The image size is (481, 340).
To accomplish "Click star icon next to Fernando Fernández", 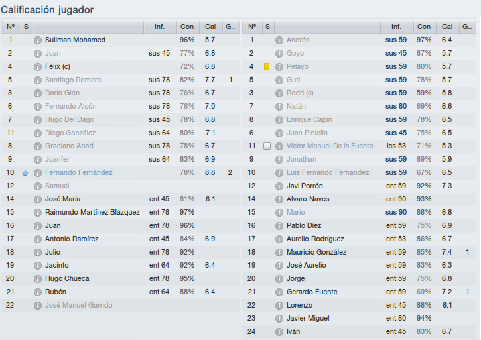I will tap(25, 173).
